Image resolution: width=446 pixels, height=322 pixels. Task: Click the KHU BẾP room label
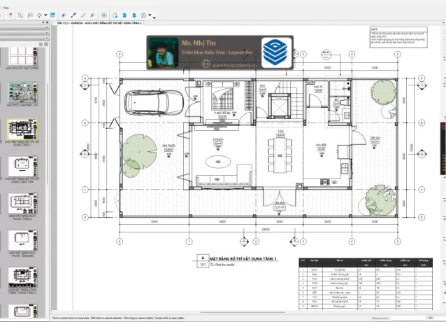[x=321, y=145]
